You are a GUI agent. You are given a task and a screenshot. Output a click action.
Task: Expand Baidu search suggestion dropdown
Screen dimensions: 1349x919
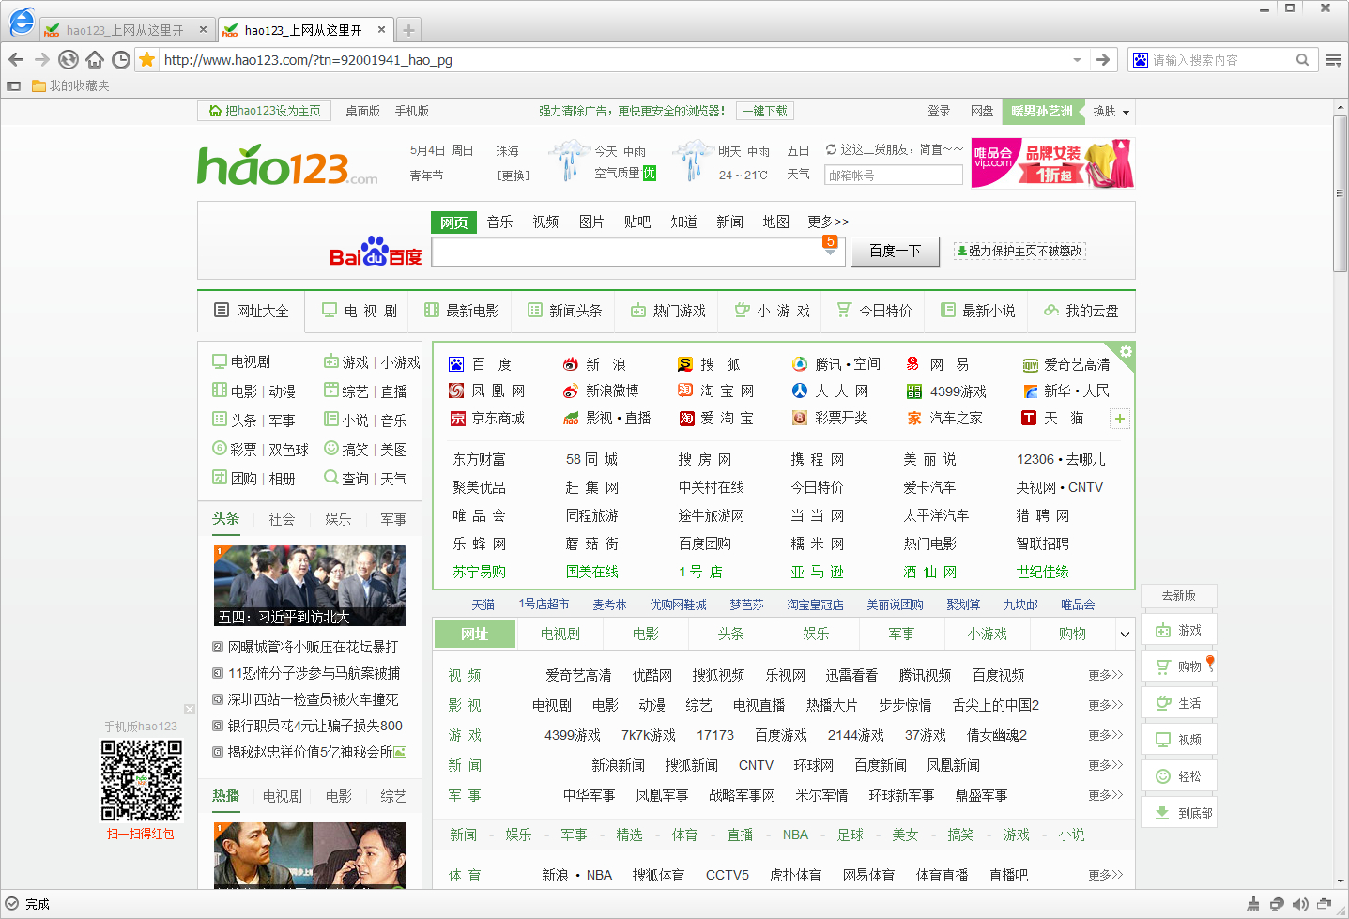point(830,251)
